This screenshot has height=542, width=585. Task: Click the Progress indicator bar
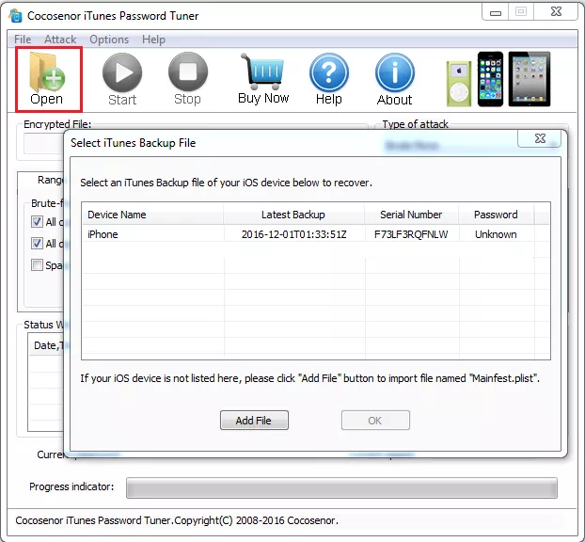[341, 487]
